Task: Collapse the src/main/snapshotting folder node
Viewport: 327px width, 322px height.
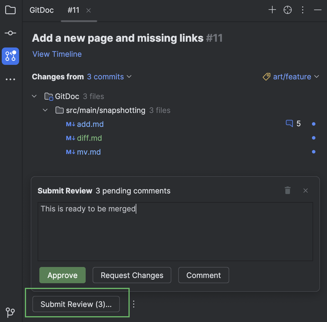Action: point(45,110)
